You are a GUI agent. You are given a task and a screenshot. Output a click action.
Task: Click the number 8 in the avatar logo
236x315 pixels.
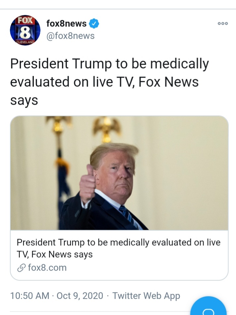25,32
